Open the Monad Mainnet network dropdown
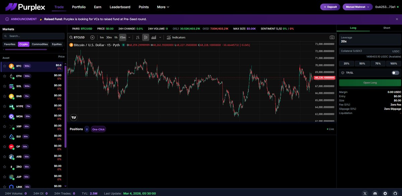This screenshot has height=196, width=402. [x=357, y=7]
